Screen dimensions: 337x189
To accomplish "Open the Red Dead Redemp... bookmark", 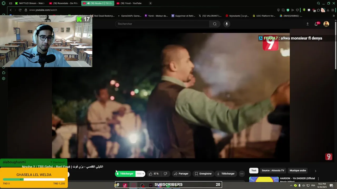I will (104, 16).
